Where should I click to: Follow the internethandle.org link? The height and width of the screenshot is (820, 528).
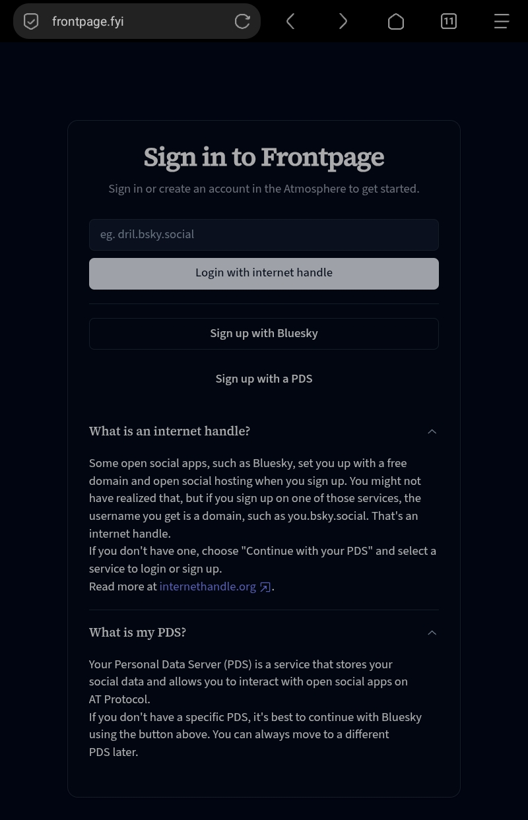click(x=207, y=586)
